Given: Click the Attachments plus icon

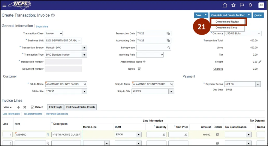Looking at the screenshot, I should 144,62.
